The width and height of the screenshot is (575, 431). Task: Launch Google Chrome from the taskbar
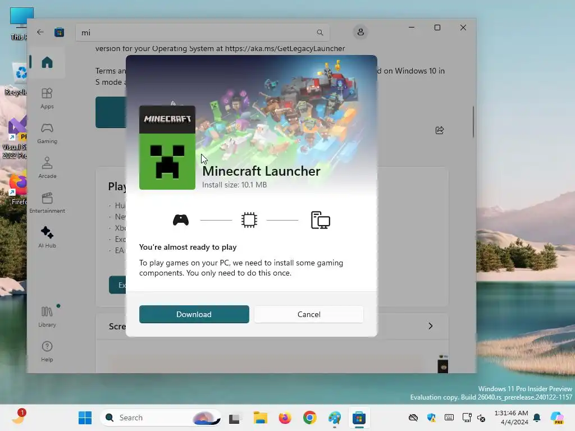(x=310, y=418)
